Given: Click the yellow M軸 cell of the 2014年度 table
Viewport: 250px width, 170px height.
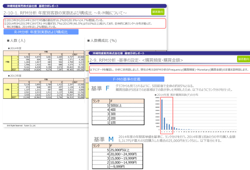Looking at the screenshot, I should tap(7, 63).
